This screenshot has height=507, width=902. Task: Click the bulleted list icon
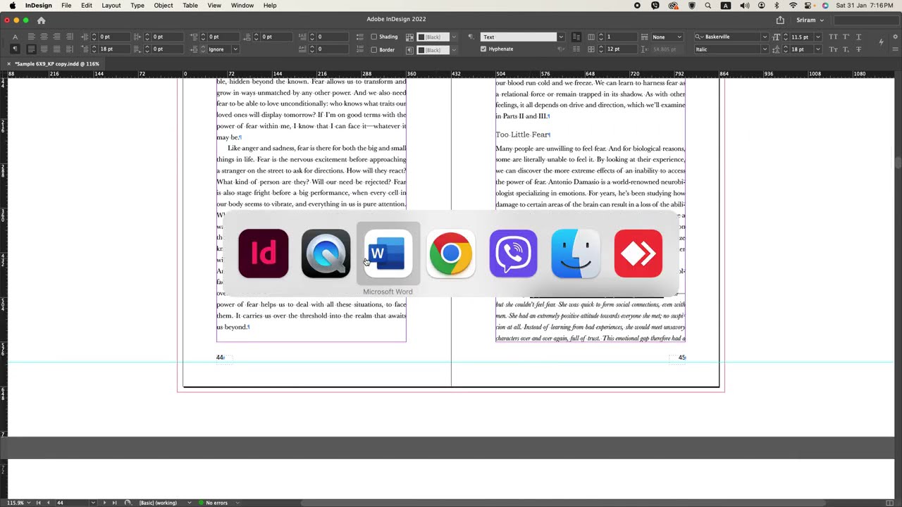360,37
